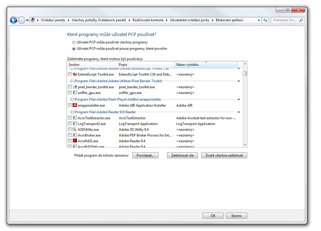Click the program list scrollbar thumb

pos(245,73)
